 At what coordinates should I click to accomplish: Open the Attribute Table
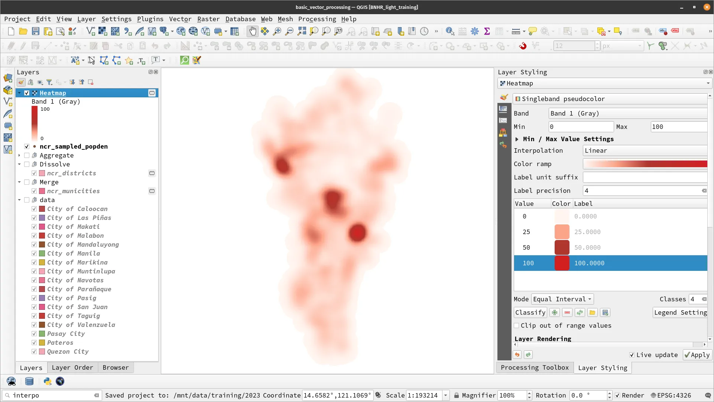(x=500, y=31)
